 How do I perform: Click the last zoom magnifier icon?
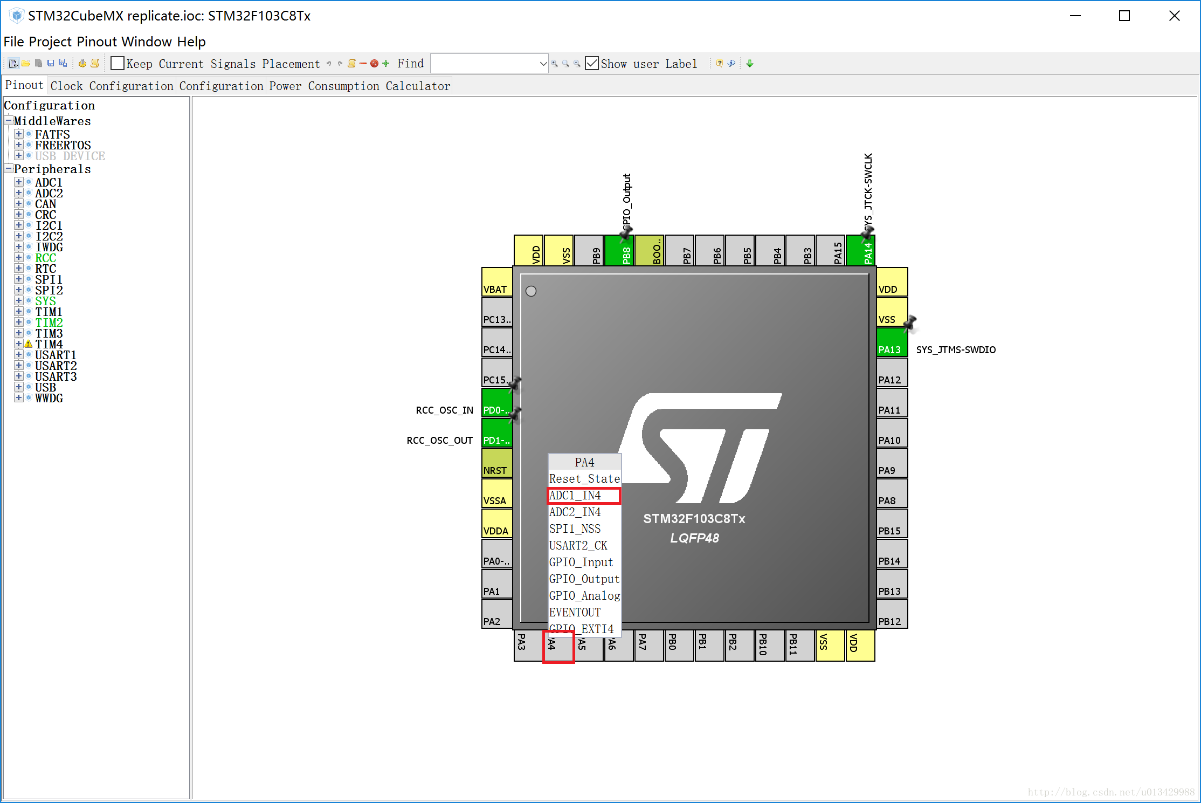tap(577, 64)
